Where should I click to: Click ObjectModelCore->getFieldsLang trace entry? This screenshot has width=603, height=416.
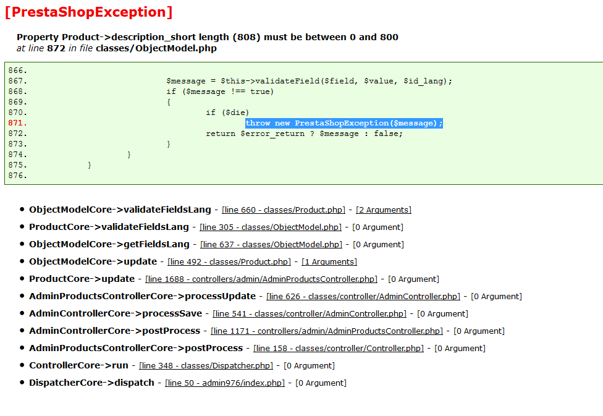point(109,244)
